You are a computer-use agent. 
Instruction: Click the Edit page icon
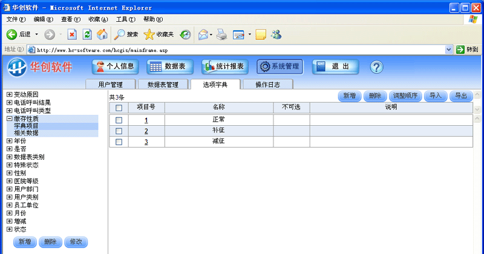click(238, 34)
